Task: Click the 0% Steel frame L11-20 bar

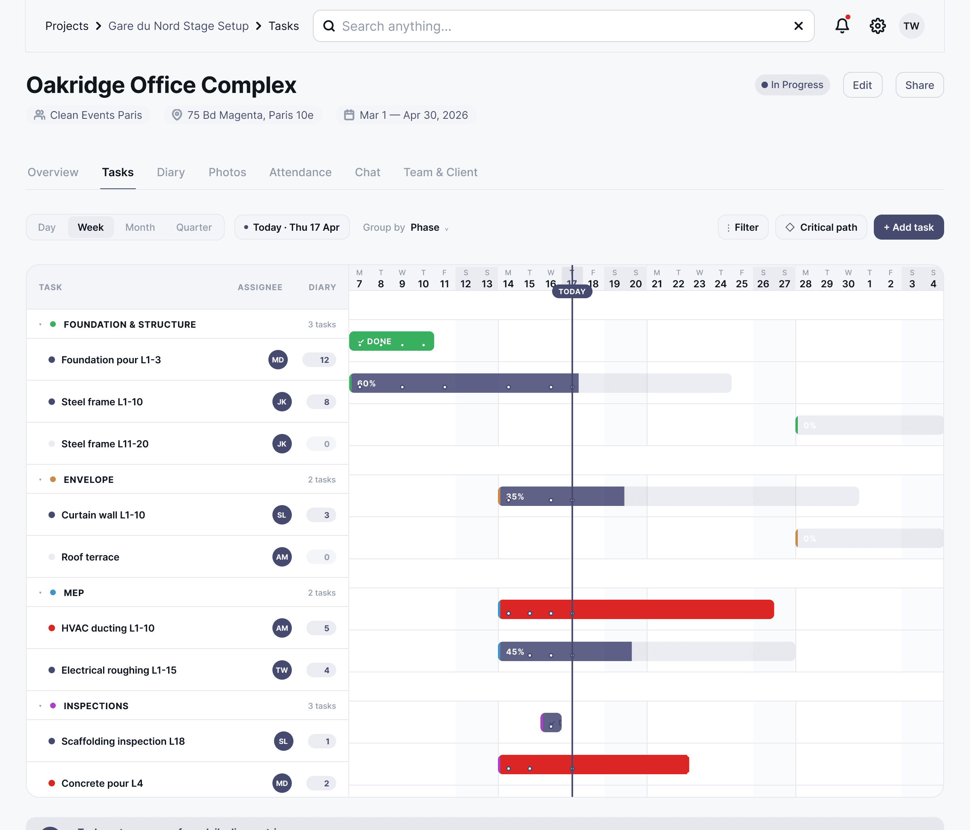Action: coord(869,425)
